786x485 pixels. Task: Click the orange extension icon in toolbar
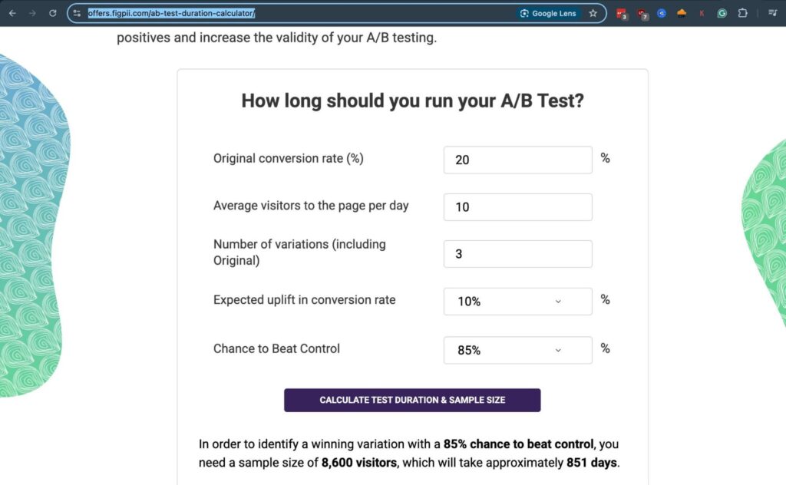click(681, 13)
